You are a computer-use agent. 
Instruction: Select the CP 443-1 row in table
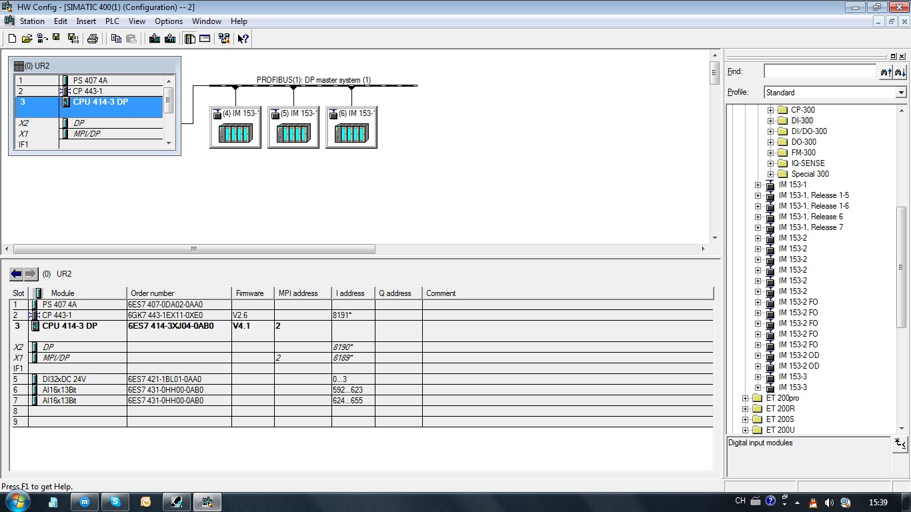[362, 315]
